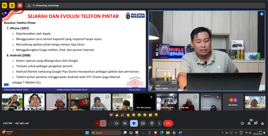Turn on the camera
Viewport: 268px width, 136px height.
point(116,123)
